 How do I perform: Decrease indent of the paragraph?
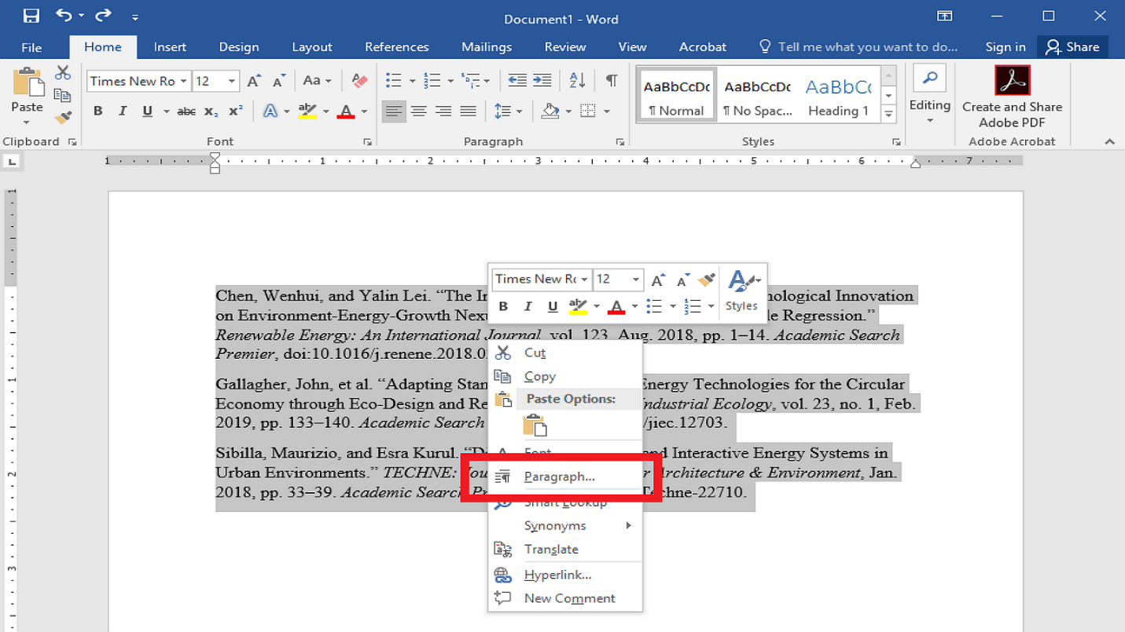[517, 81]
